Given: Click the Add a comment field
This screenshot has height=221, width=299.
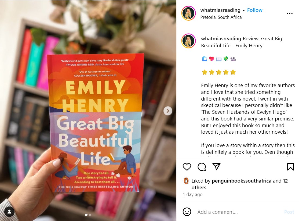Looking at the screenshot, I should point(238,212).
